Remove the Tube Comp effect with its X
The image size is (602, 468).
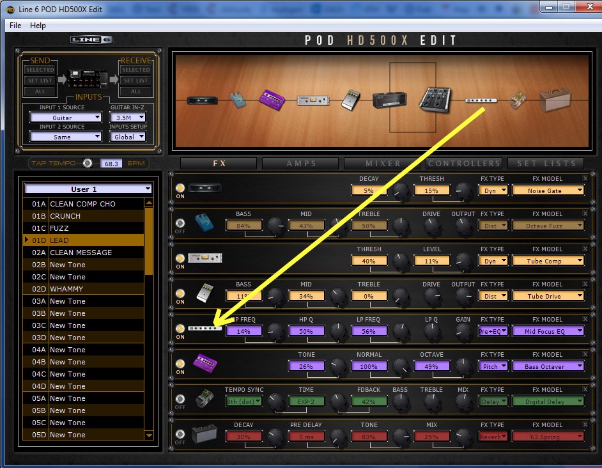click(585, 249)
